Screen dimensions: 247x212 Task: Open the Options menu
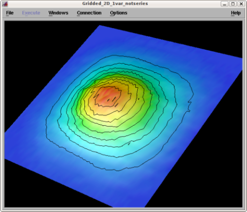(x=119, y=13)
